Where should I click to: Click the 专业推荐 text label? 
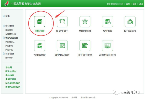tap(108, 31)
